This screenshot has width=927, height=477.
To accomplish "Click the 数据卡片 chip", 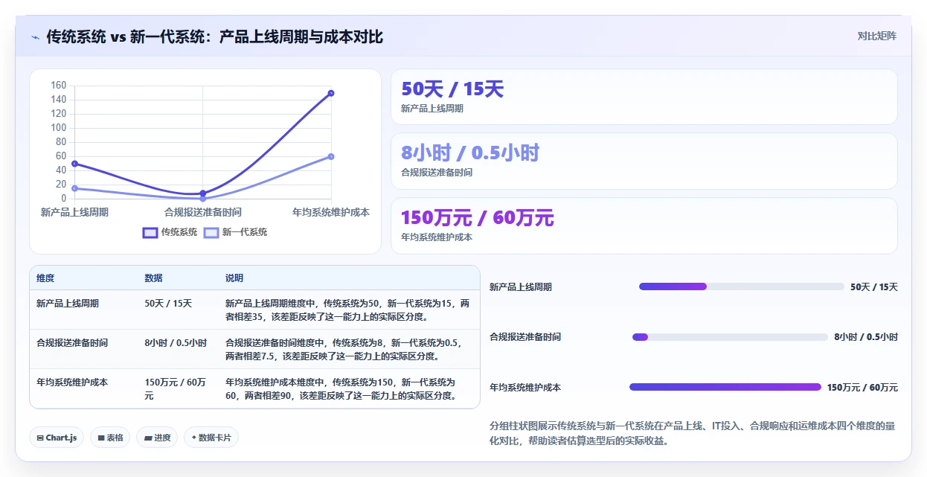I will tap(211, 438).
